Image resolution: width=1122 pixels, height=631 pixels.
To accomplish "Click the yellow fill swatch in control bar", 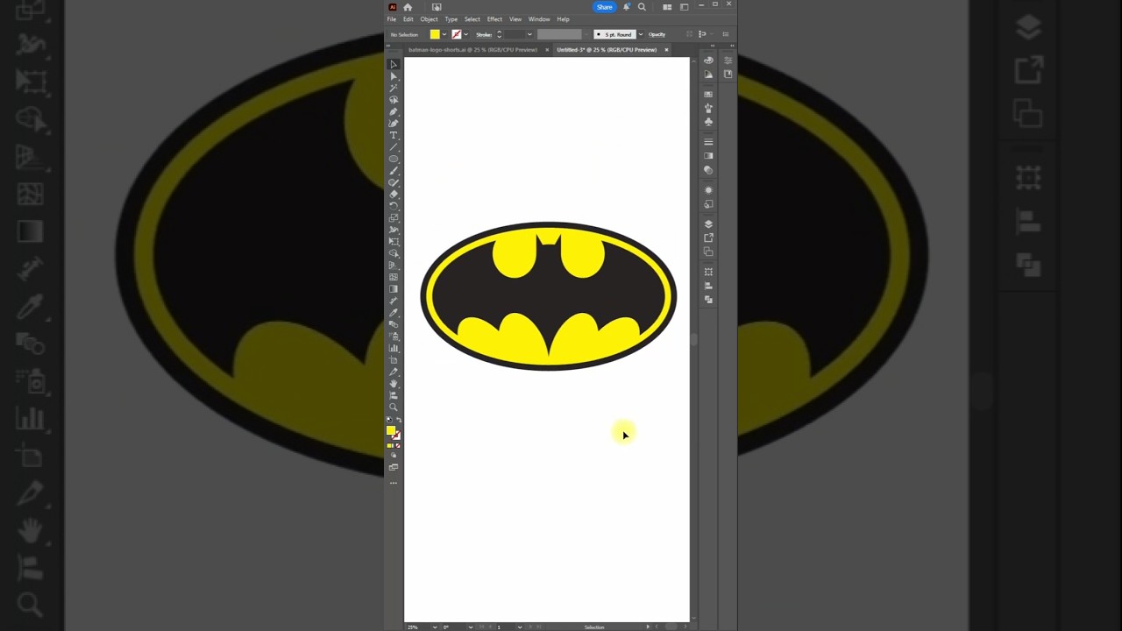I will pos(435,34).
